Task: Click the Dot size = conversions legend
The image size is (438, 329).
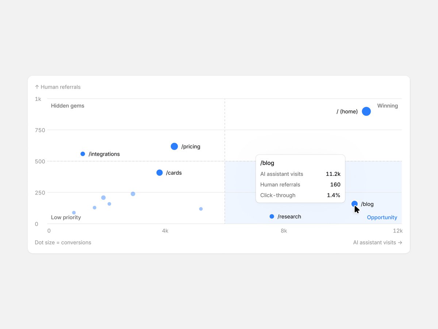Action: (63, 242)
